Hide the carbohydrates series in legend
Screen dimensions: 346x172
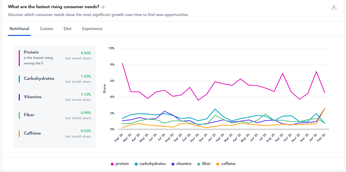pos(136,164)
